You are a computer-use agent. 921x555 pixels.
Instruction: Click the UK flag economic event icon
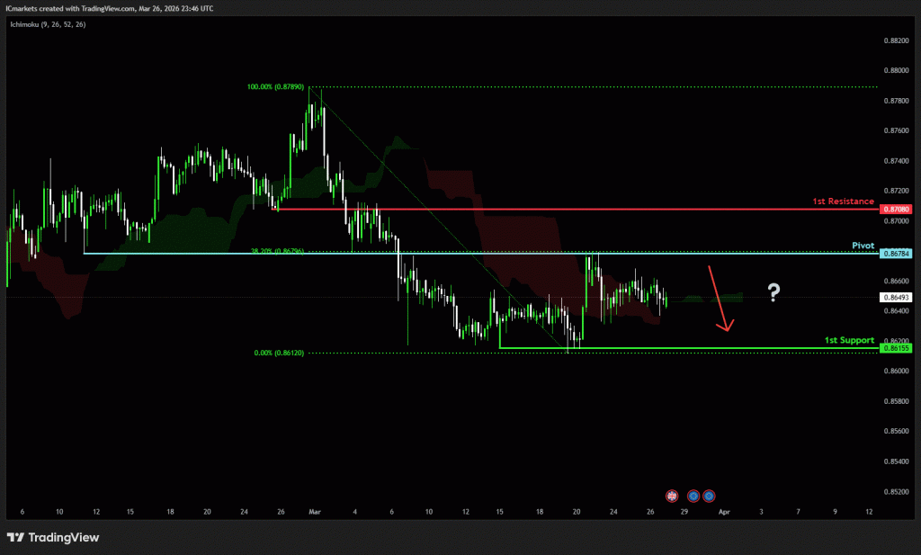pos(671,496)
